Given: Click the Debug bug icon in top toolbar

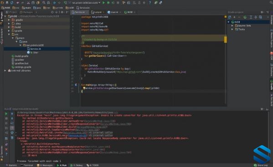Looking at the screenshot, I should tap(108, 3).
